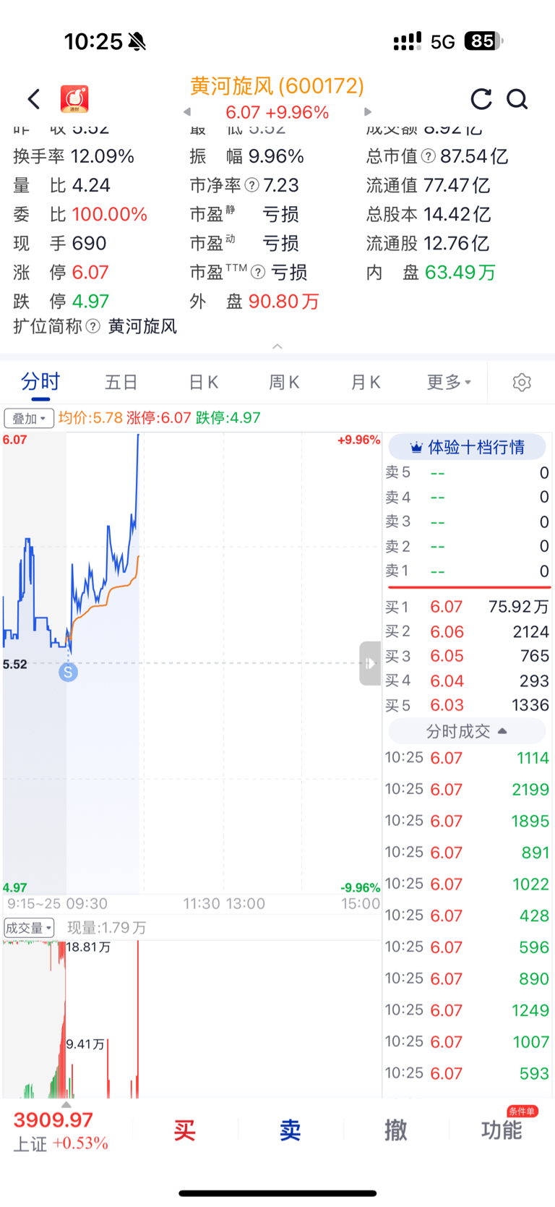Collapse order book with side arrow handle
555x1207 pixels.
point(370,663)
